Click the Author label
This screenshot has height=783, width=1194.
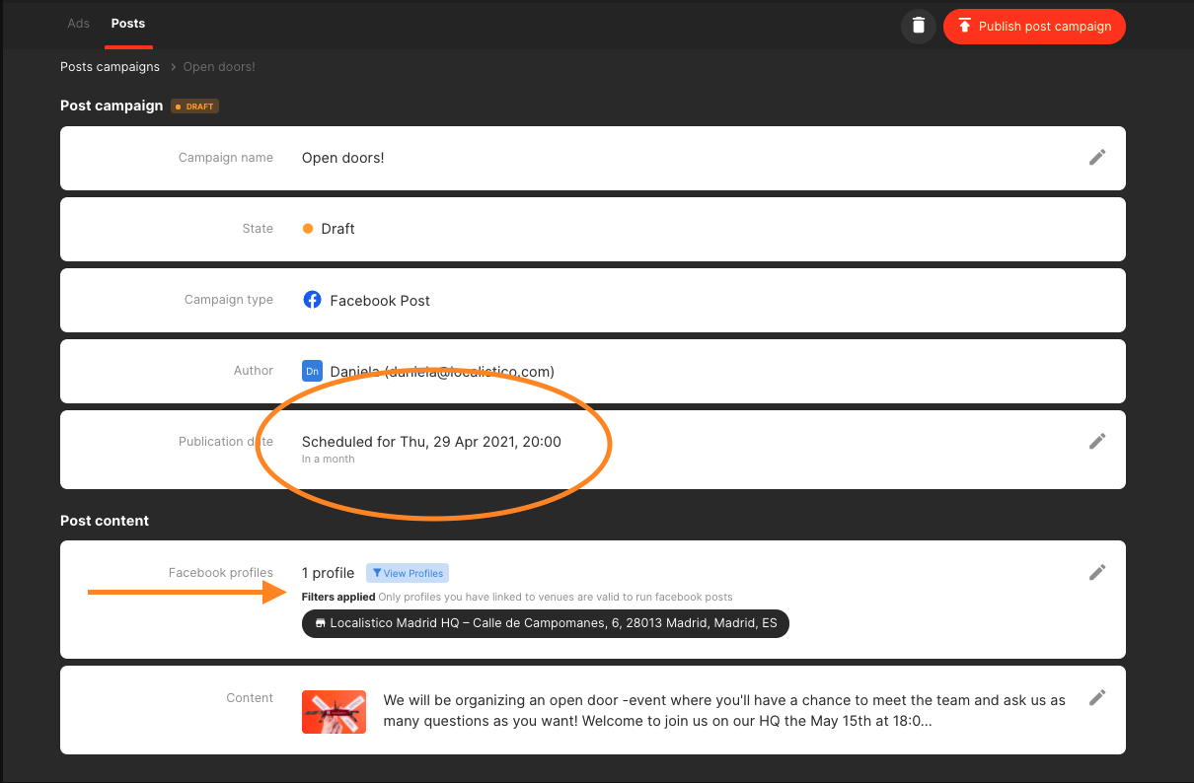[x=254, y=371]
